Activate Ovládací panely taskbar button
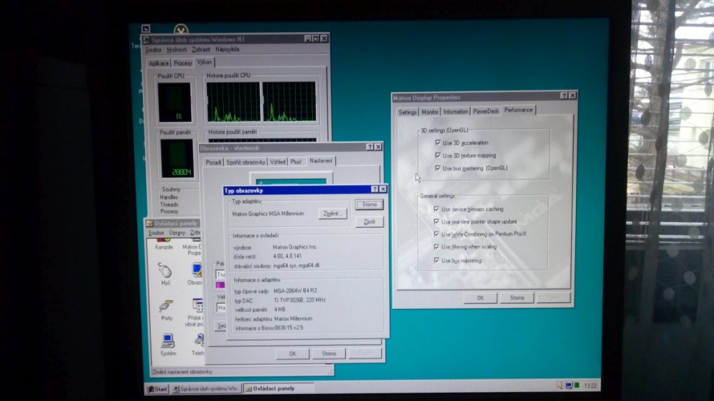The image size is (714, 401). [278, 388]
